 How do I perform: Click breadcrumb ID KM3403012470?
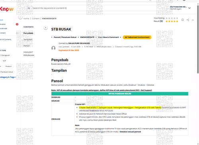point(49,18)
